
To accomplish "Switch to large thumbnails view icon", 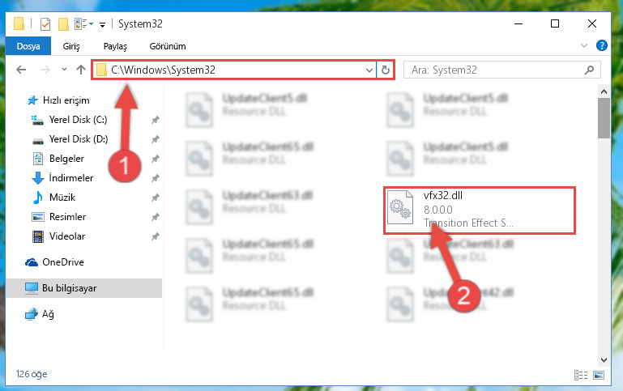I will 599,375.
